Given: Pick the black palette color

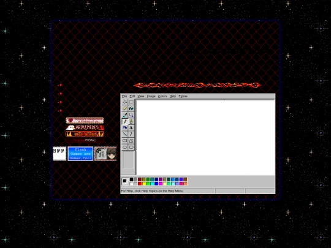Looking at the screenshot, I should tap(132, 179).
